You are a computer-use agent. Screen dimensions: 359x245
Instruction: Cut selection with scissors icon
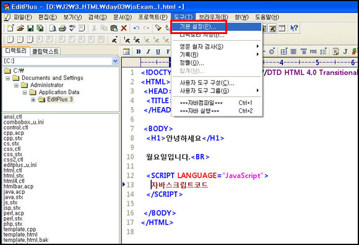(x=94, y=28)
